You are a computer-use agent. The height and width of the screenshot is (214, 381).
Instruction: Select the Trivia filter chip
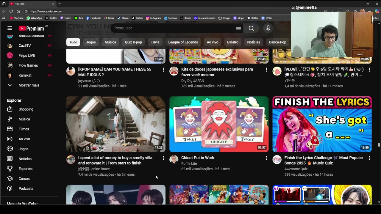pos(155,42)
